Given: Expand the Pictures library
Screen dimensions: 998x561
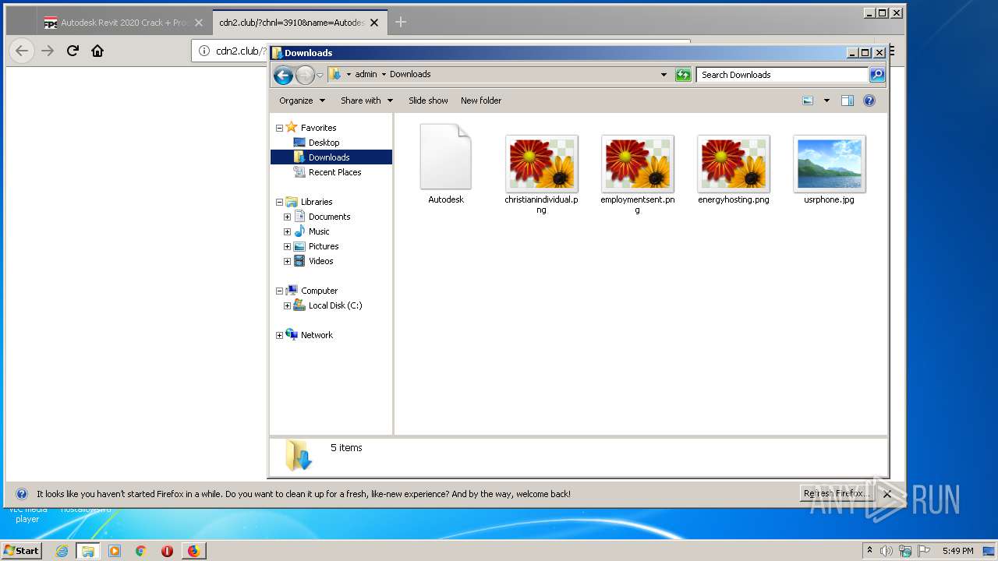Looking at the screenshot, I should tap(287, 246).
